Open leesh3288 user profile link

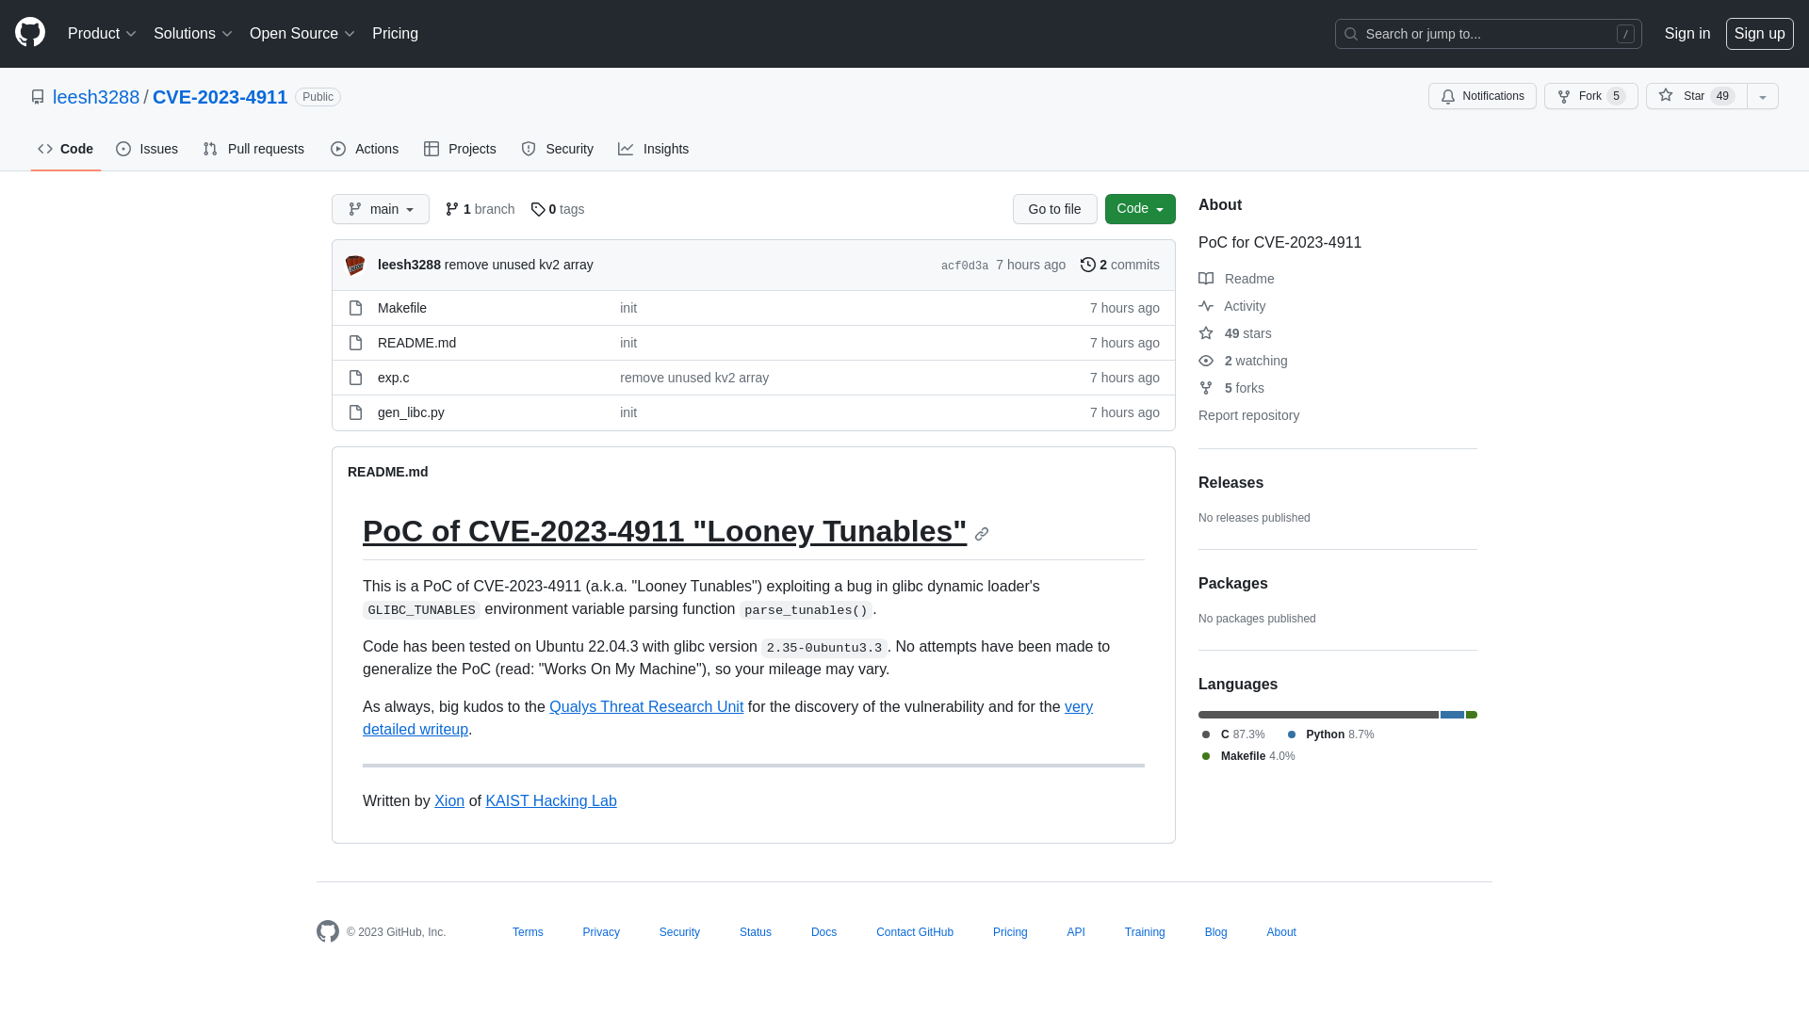point(96,97)
